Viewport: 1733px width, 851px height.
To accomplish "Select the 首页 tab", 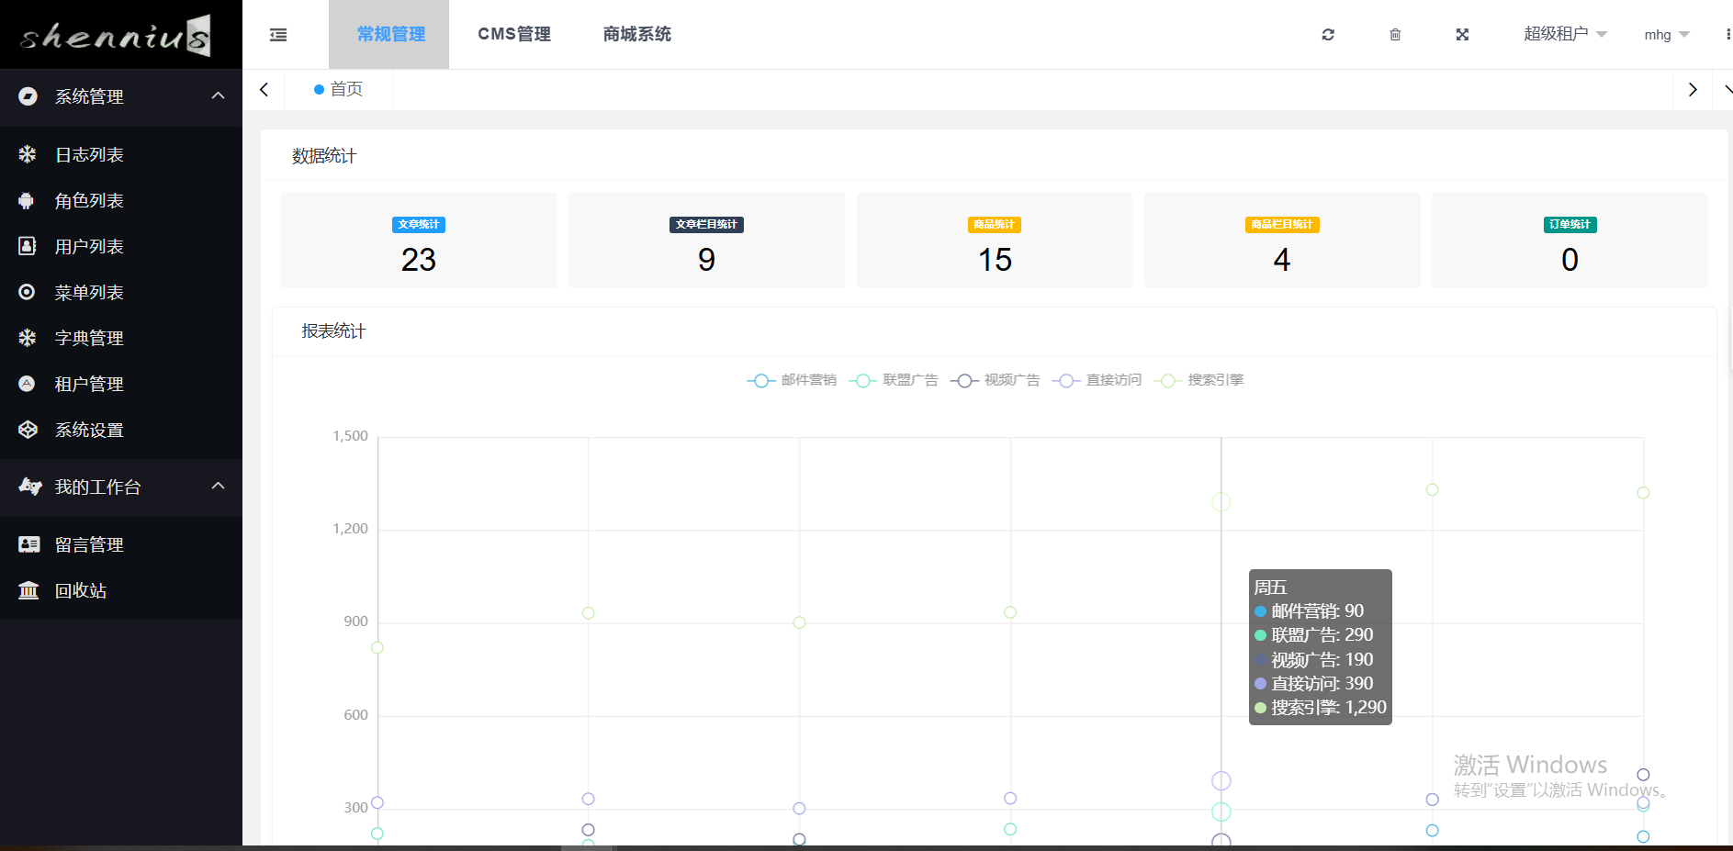I will [339, 89].
